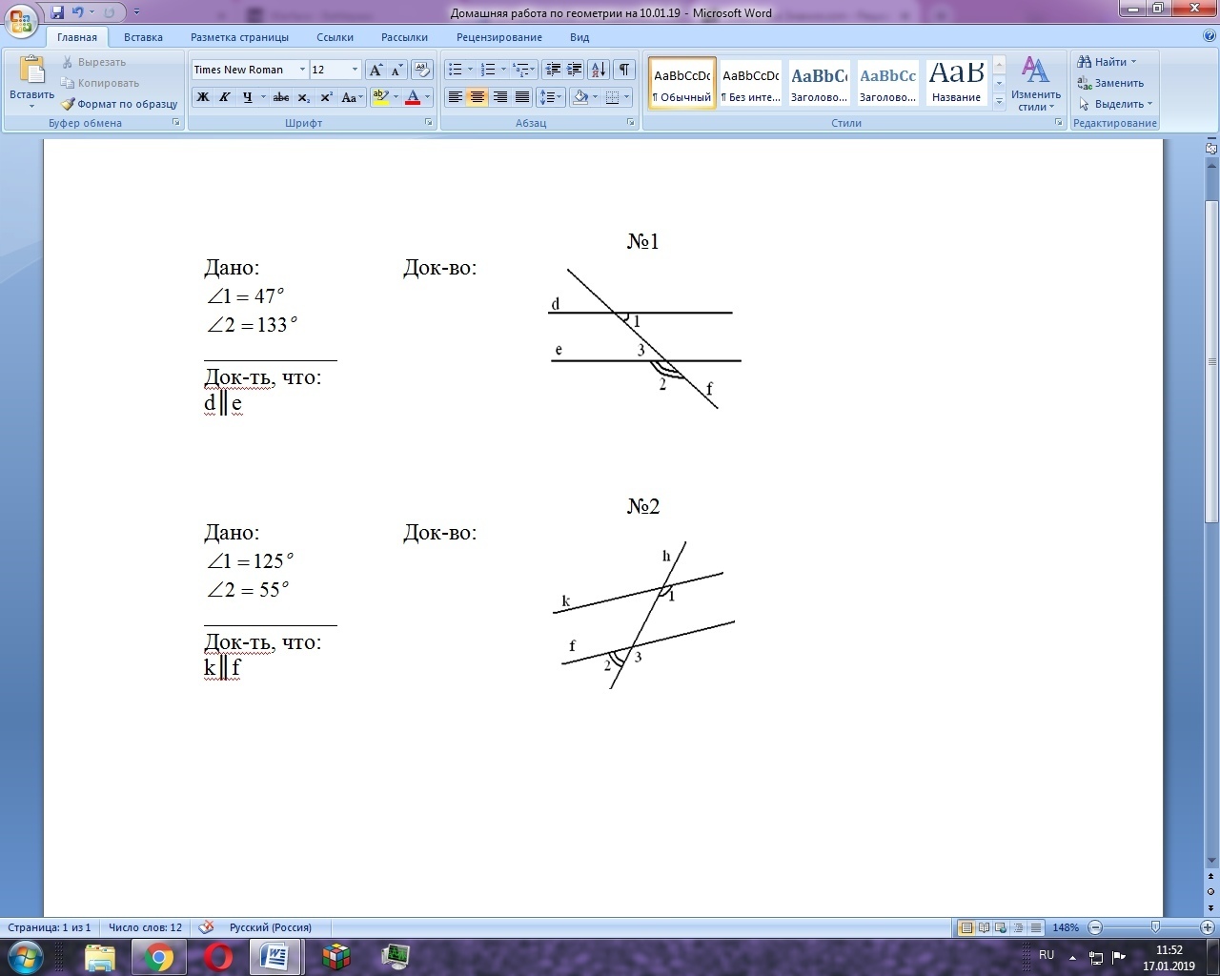This screenshot has width=1220, height=976.
Task: Justify the paragraph text
Action: [x=522, y=97]
